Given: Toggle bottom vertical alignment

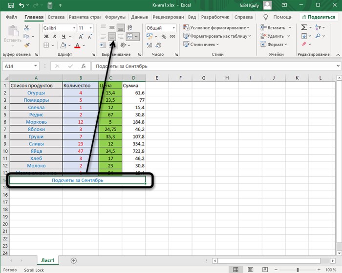Looking at the screenshot, I should pyautogui.click(x=121, y=28).
